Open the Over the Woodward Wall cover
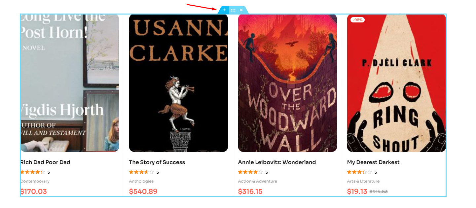 287,83
